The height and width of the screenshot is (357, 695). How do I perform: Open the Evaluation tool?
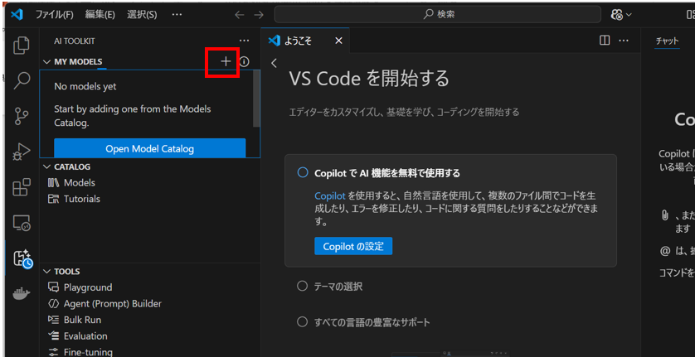point(85,336)
